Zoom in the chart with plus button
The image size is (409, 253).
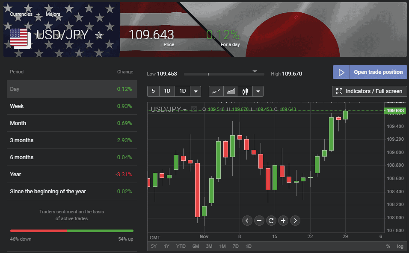(283, 221)
